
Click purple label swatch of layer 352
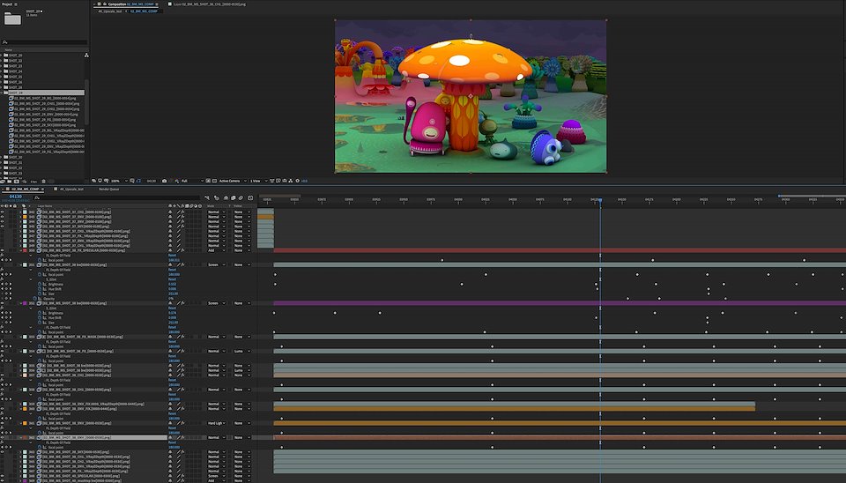click(x=25, y=303)
